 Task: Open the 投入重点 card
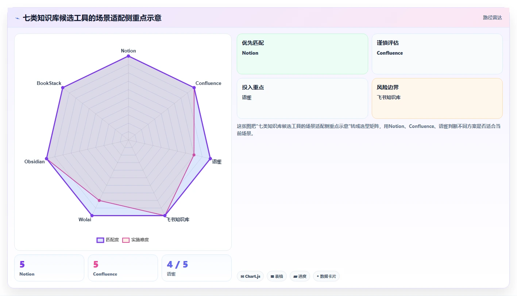tap(302, 98)
